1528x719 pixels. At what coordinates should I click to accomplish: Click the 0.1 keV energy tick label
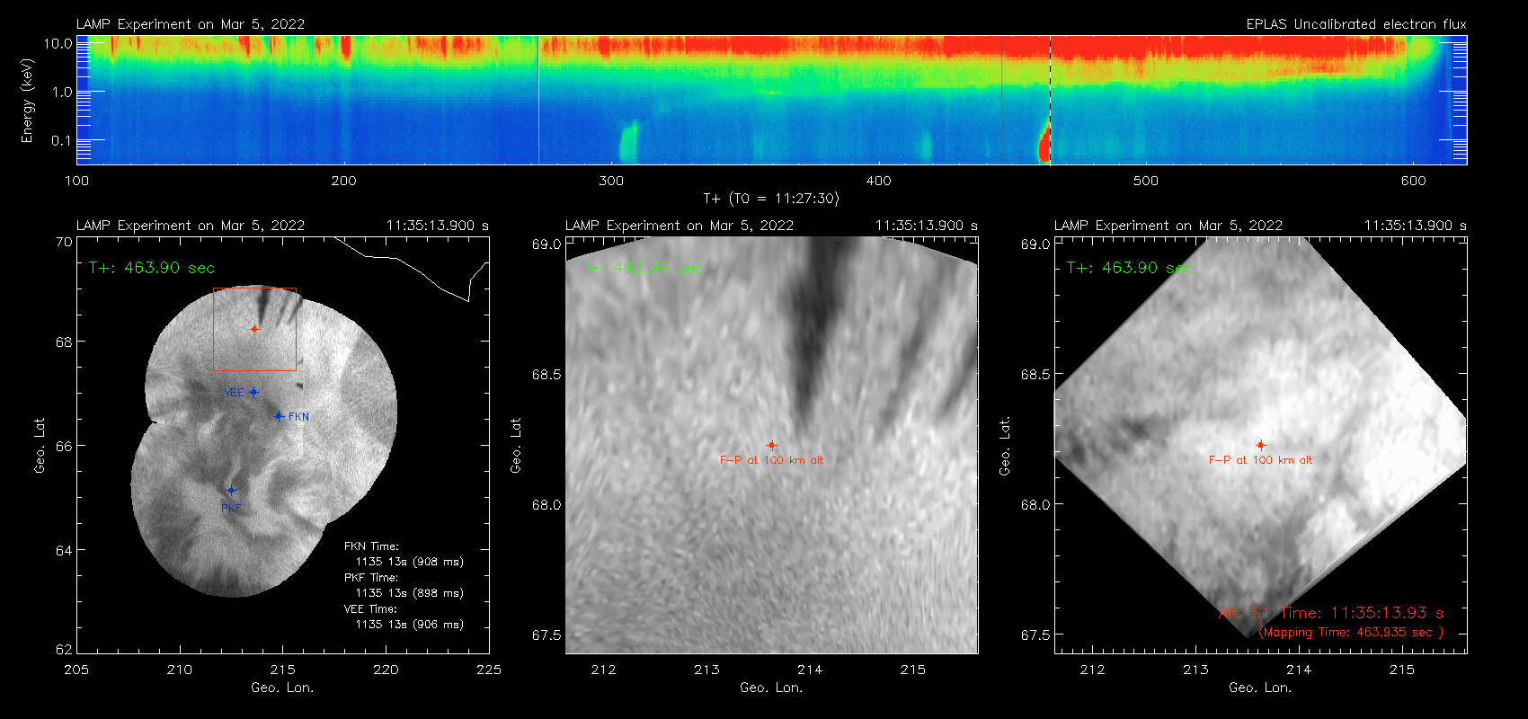pyautogui.click(x=62, y=140)
